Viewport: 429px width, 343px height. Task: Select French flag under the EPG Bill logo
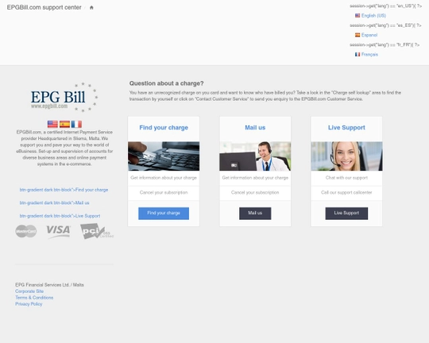[x=76, y=124]
